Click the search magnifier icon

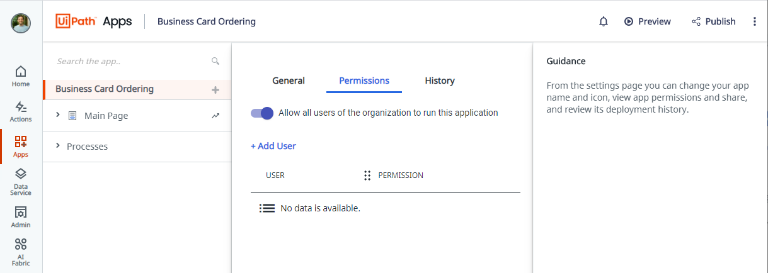click(x=215, y=61)
